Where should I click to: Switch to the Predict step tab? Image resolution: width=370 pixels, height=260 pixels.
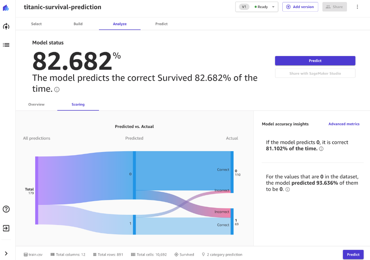[x=161, y=24]
